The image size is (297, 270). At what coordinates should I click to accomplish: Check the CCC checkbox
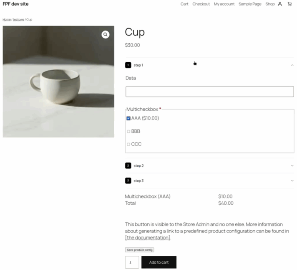[x=128, y=144]
